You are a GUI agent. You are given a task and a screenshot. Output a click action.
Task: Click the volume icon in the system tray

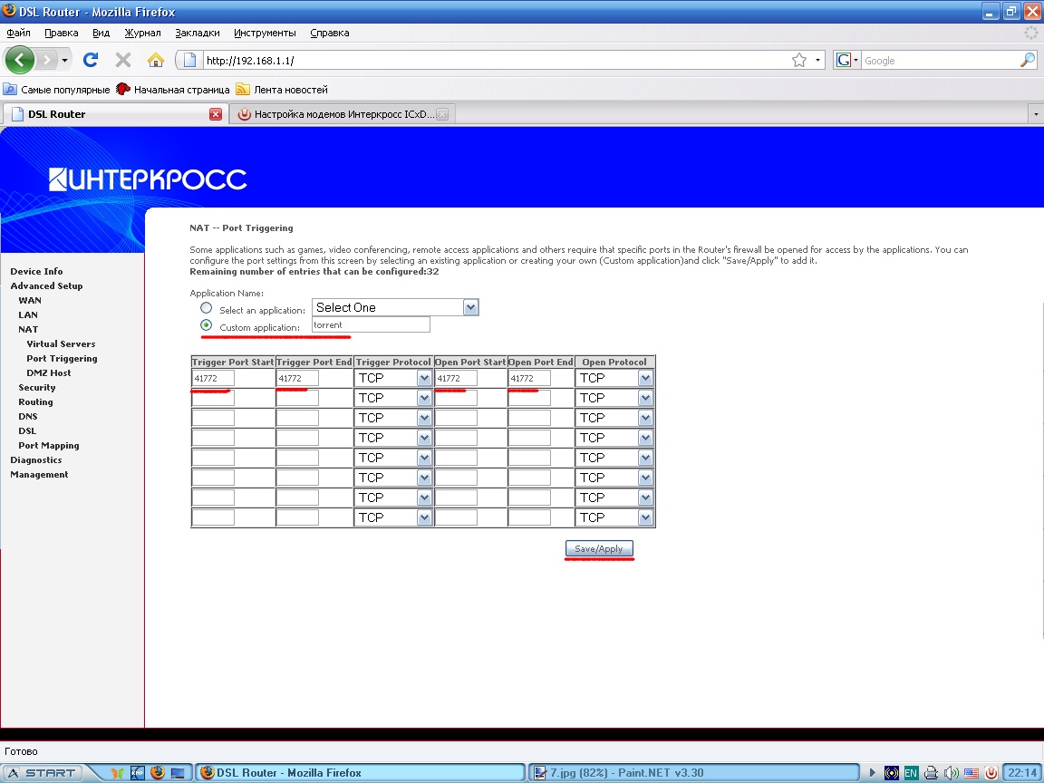[951, 773]
